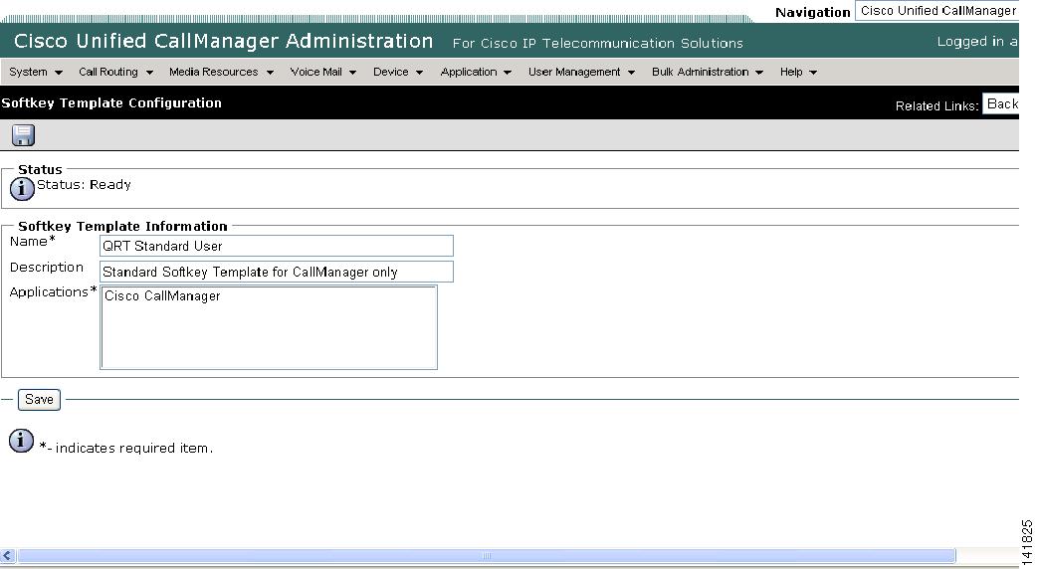
Task: Click the Cisco Unified CallManager Administration title
Action: (224, 41)
